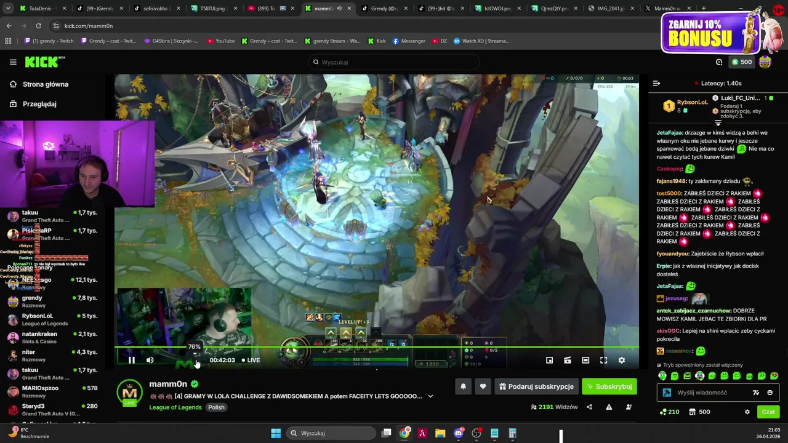The image size is (788, 443).
Task: Open the G4Skins bookmark
Action: coord(172,41)
